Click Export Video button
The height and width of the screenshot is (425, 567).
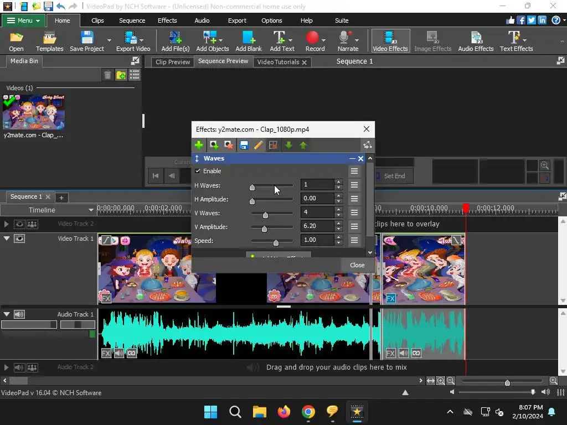tap(133, 41)
